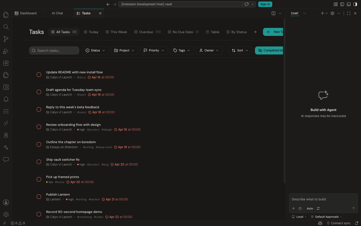Screen dimensions: 361x226
Task: Open the Owner filter dropdown
Action: (x=209, y=50)
